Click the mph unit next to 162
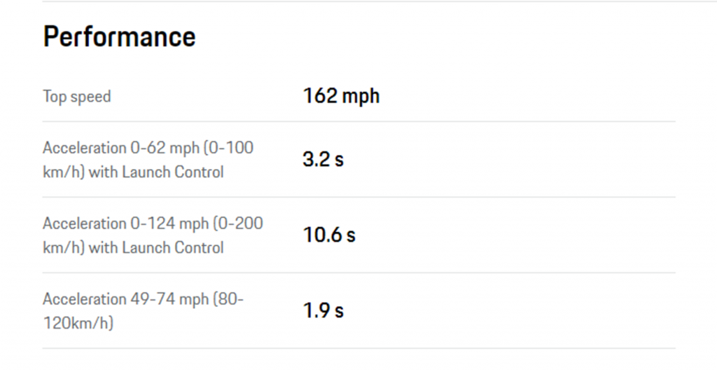This screenshot has height=370, width=717. point(361,97)
